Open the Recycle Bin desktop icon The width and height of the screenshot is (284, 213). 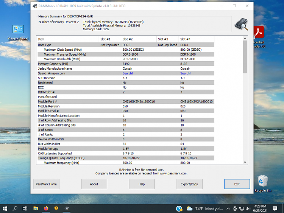[263, 183]
